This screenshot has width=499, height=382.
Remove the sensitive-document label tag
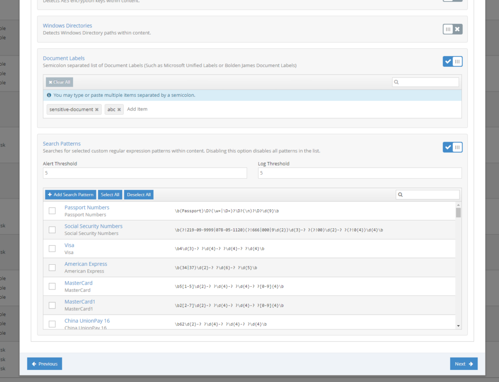tap(97, 109)
